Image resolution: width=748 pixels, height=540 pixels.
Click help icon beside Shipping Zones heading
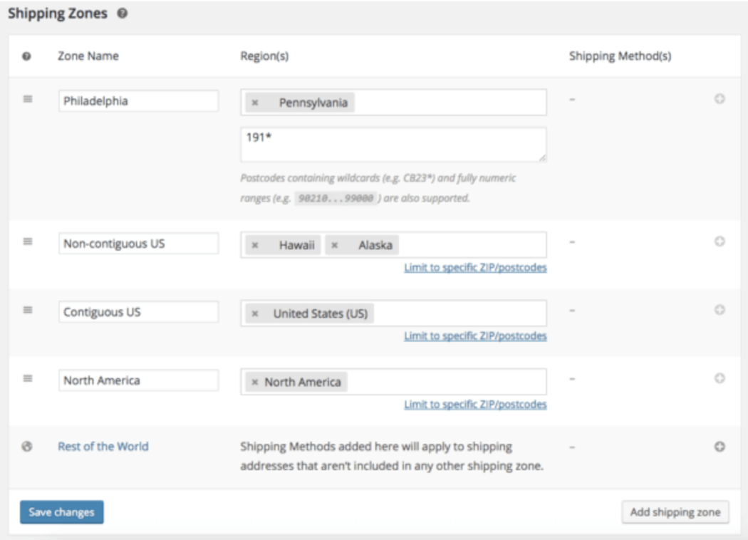pyautogui.click(x=123, y=14)
